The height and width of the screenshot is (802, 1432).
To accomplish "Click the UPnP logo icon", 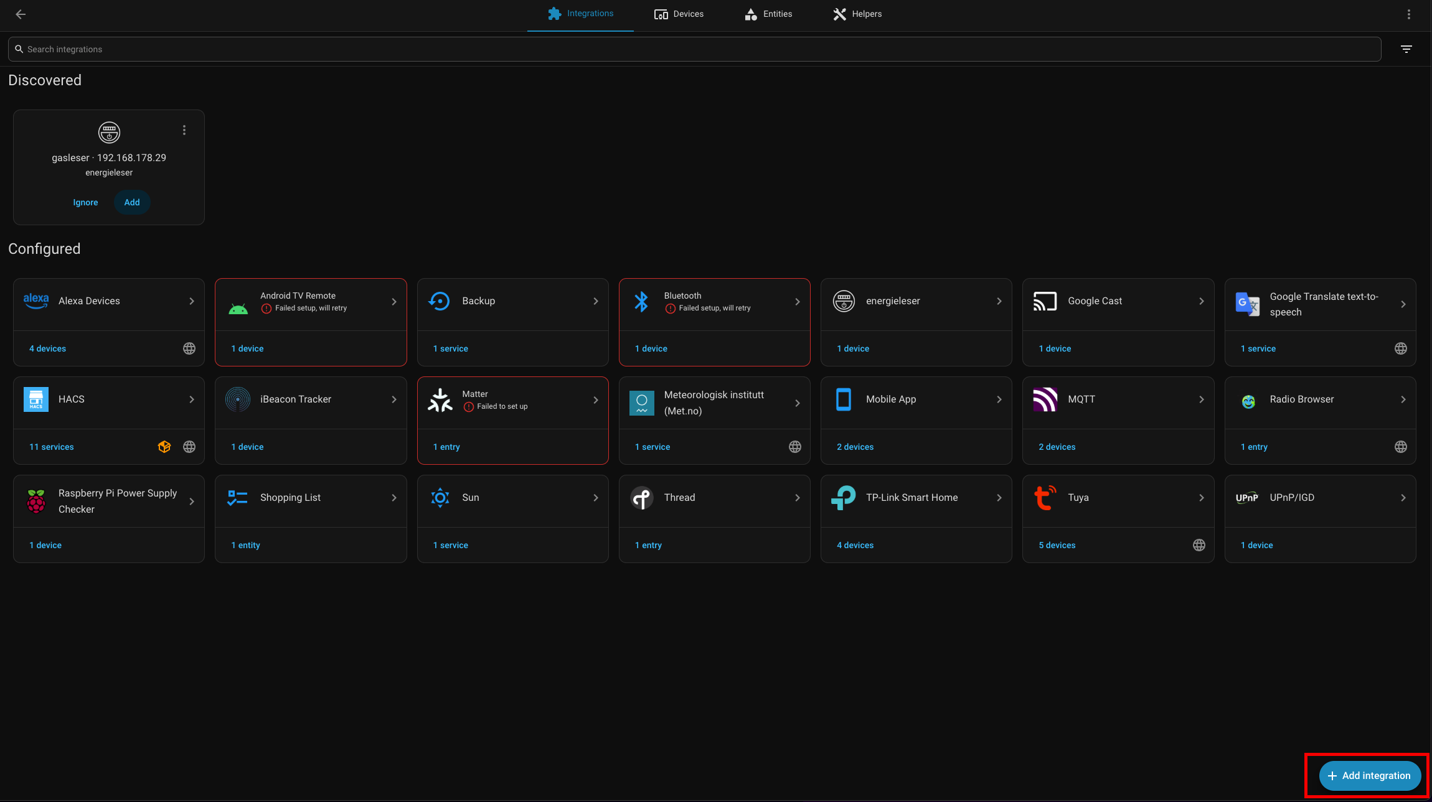I will [x=1247, y=498].
